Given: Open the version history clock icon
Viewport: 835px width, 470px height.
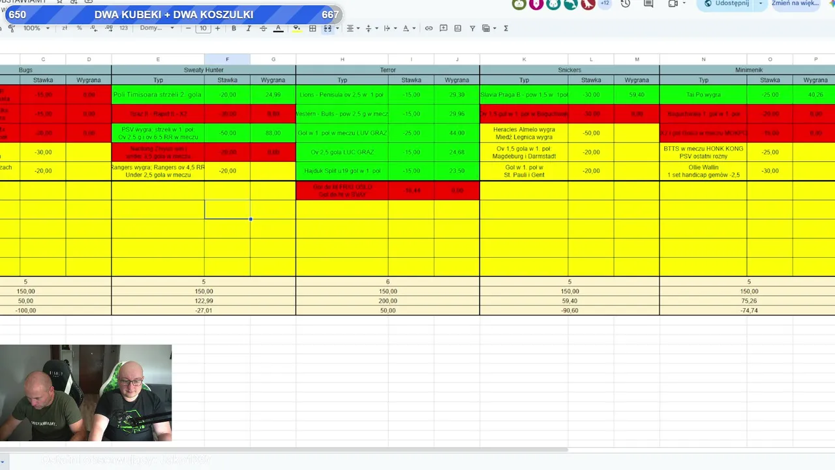Looking at the screenshot, I should (x=626, y=3).
